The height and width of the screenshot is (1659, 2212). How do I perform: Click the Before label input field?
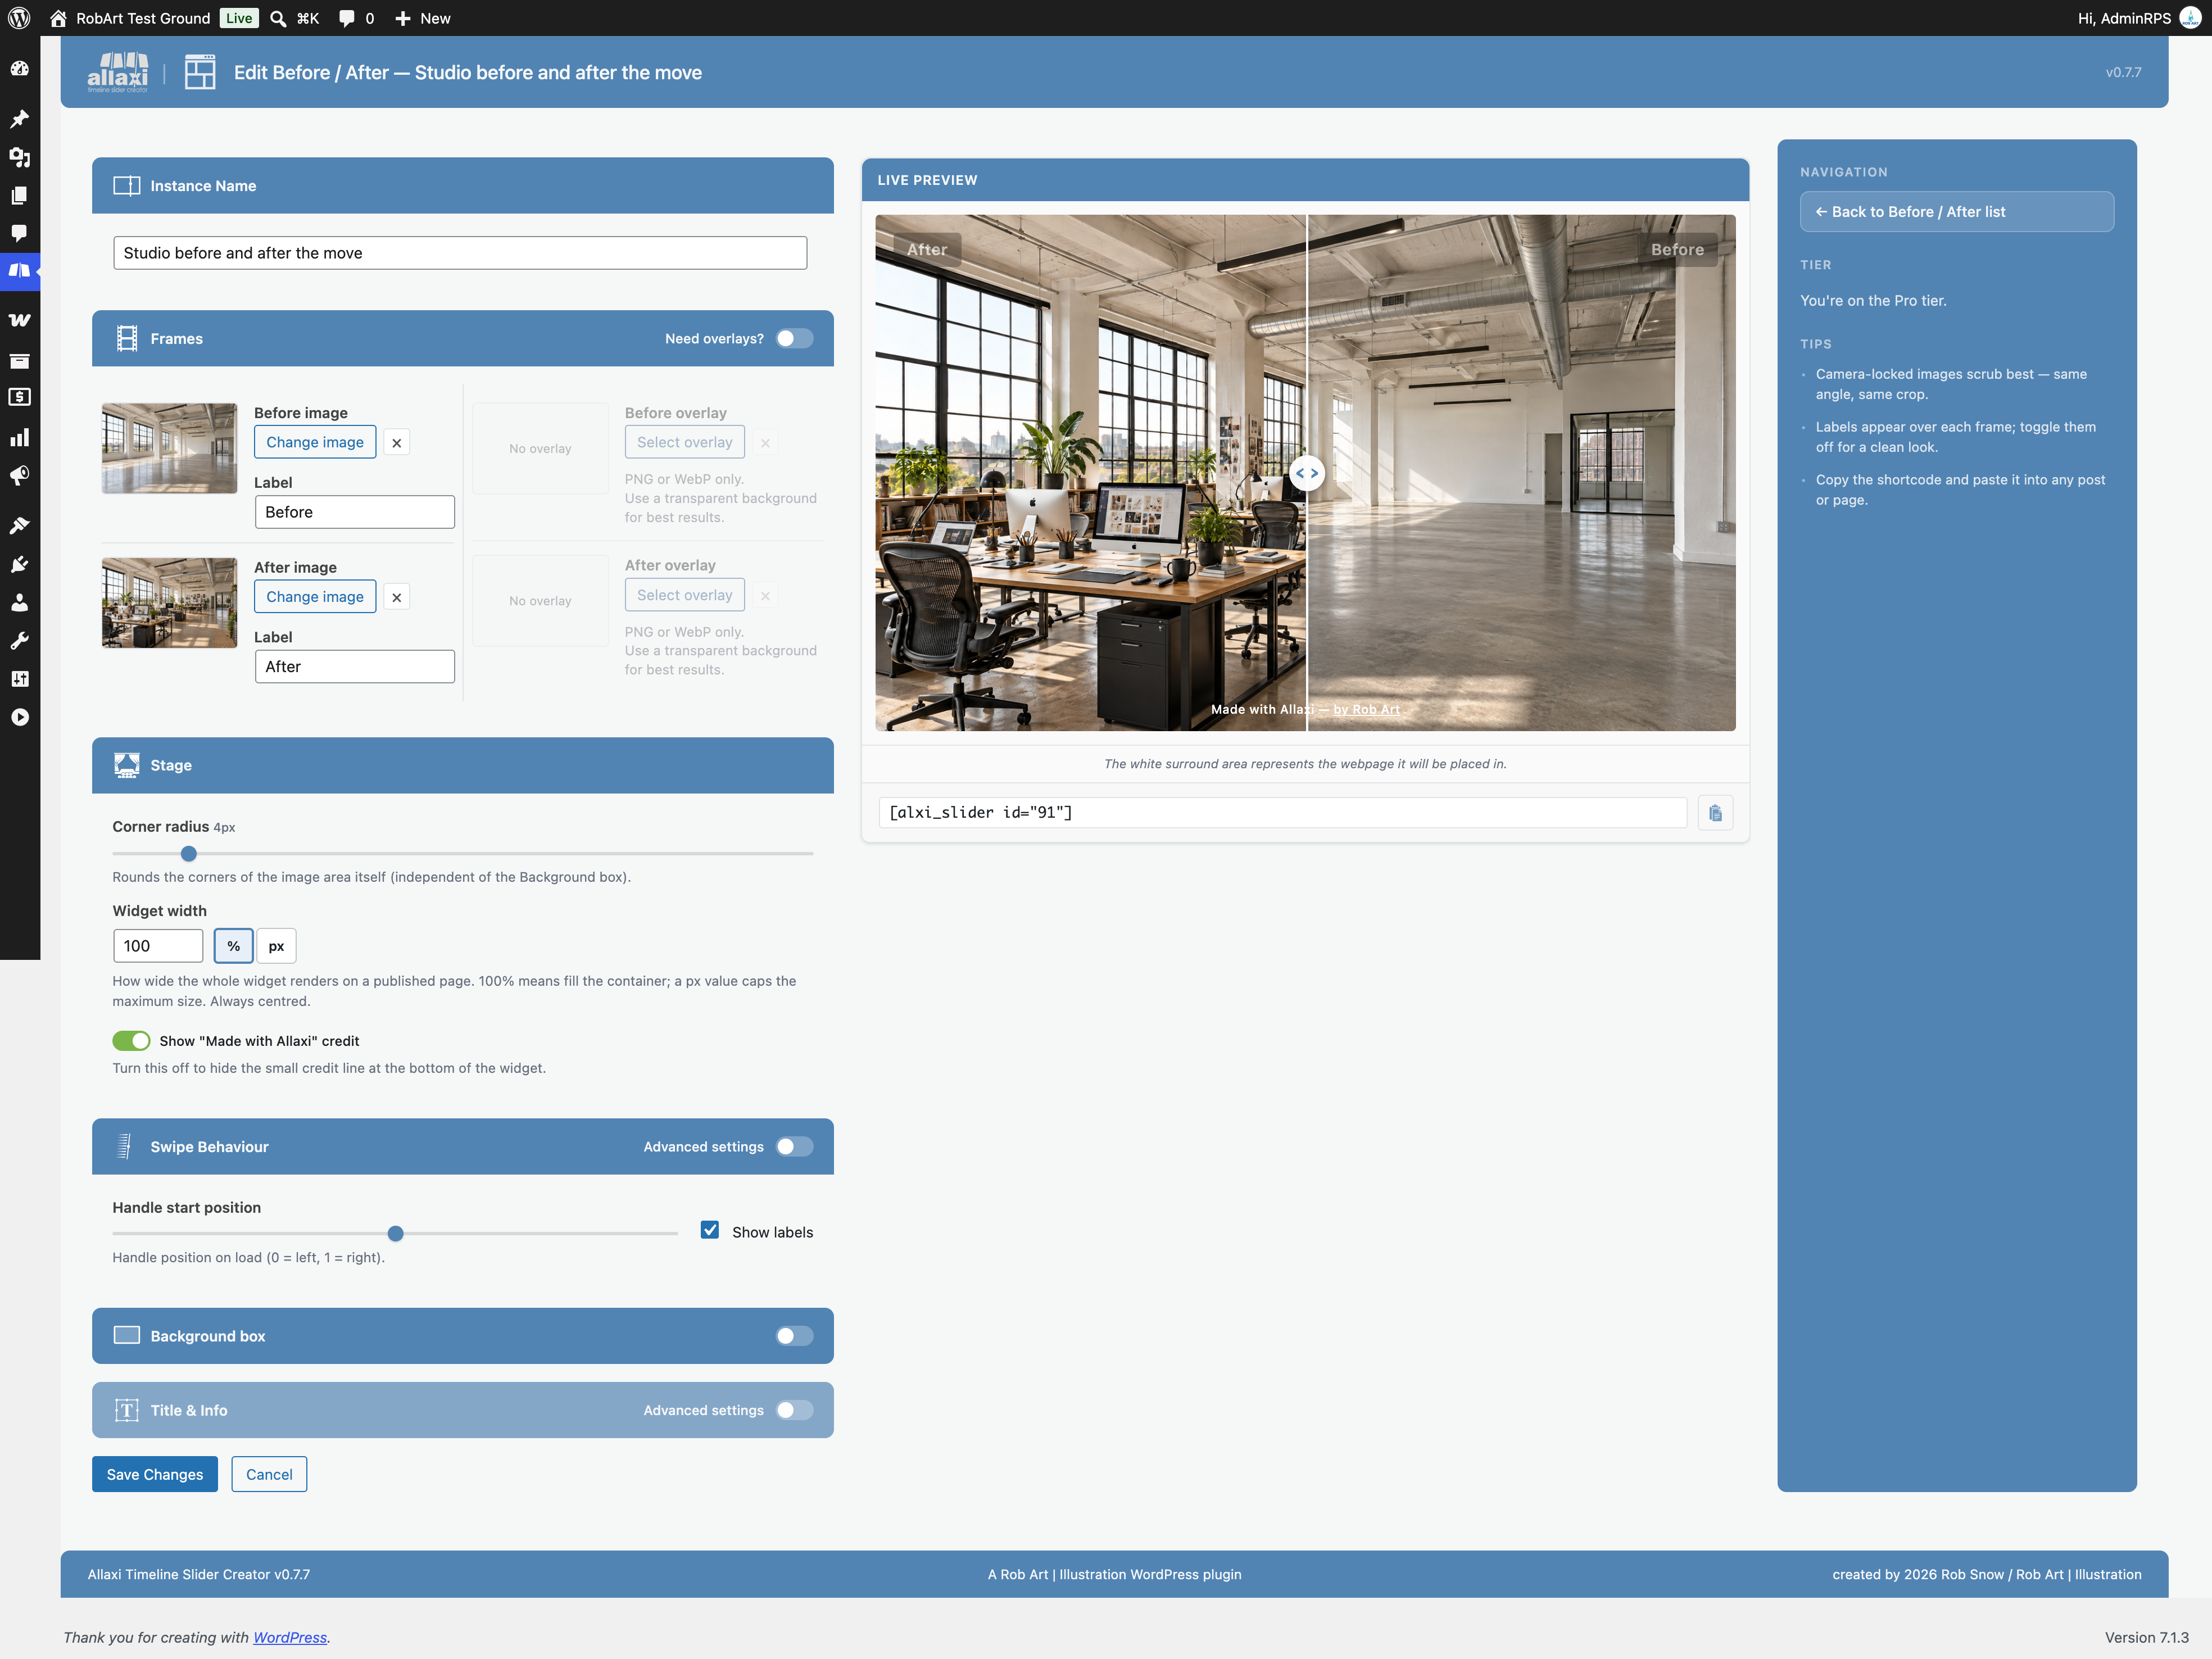(355, 512)
